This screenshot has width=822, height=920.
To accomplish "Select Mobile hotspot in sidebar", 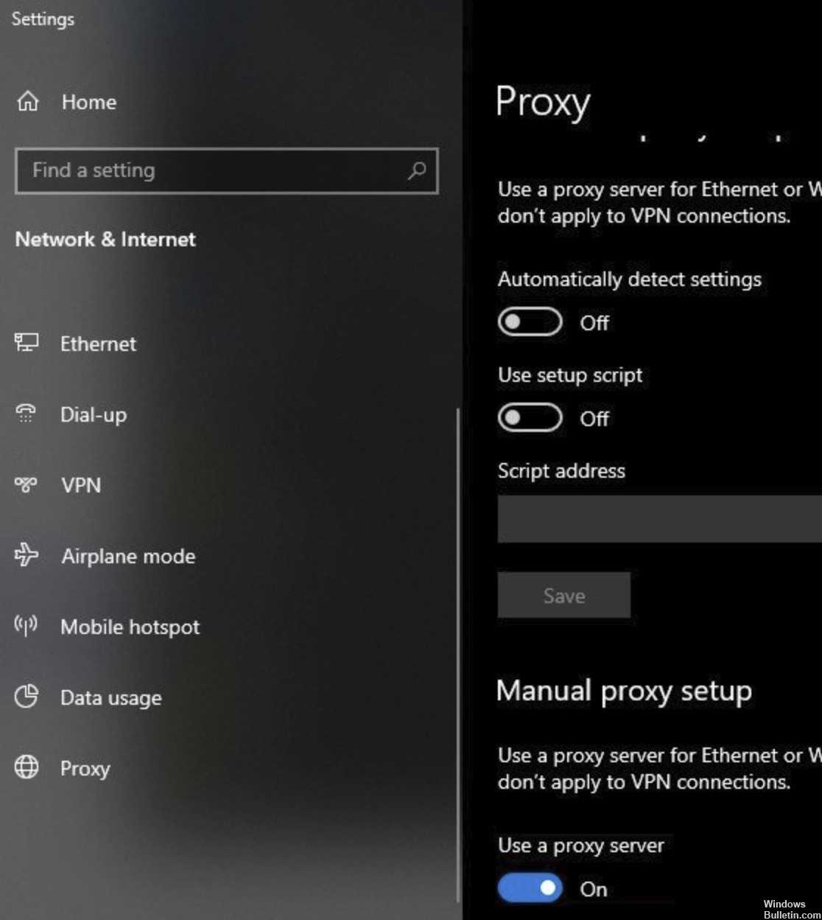I will (x=130, y=627).
